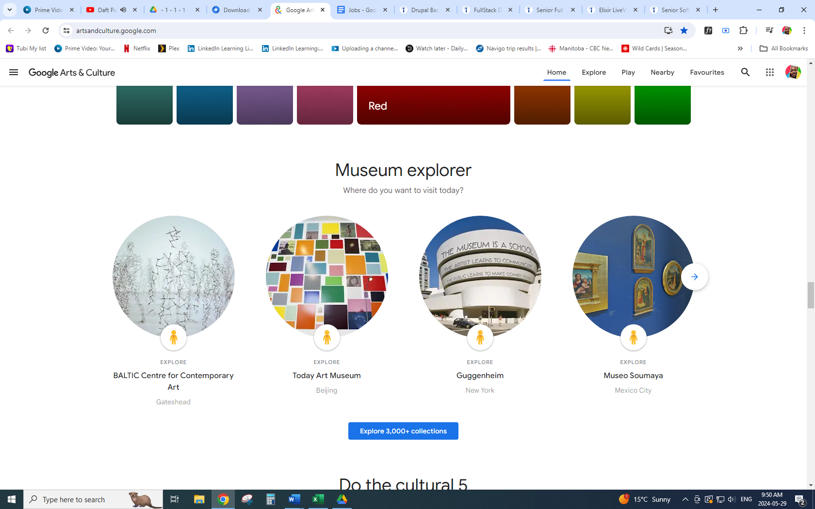Switch to the Explore tab
Screen dimensions: 815x509
594,72
